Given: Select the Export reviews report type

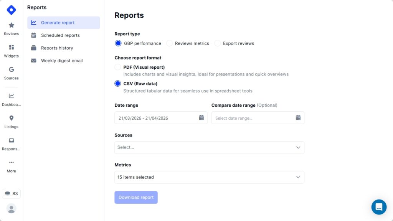Looking at the screenshot, I should 218,43.
